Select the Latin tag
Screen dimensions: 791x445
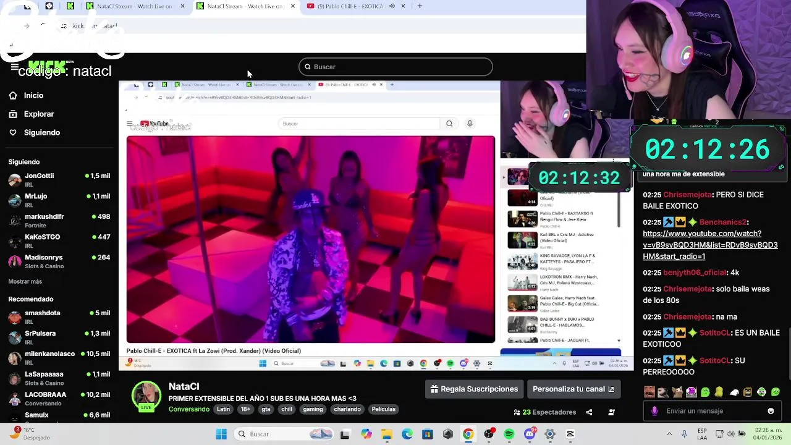click(224, 409)
